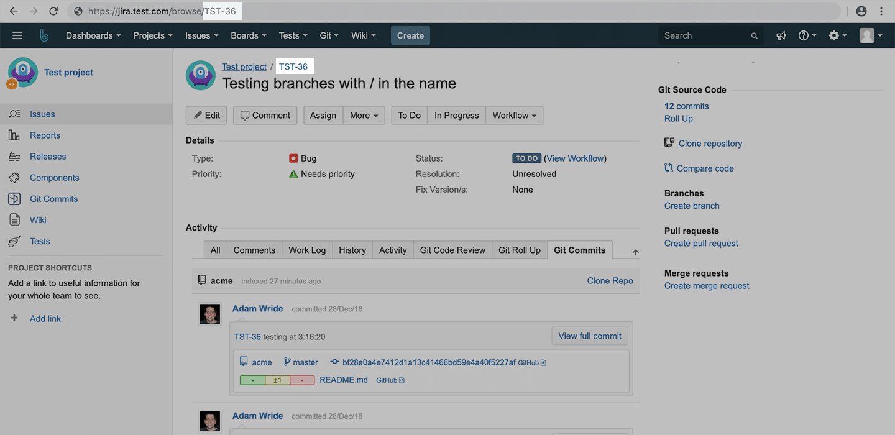Click the README.md diff stats bar

pos(277,380)
